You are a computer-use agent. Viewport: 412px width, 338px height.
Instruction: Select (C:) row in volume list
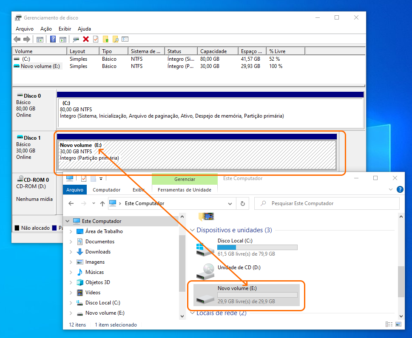pyautogui.click(x=189, y=59)
